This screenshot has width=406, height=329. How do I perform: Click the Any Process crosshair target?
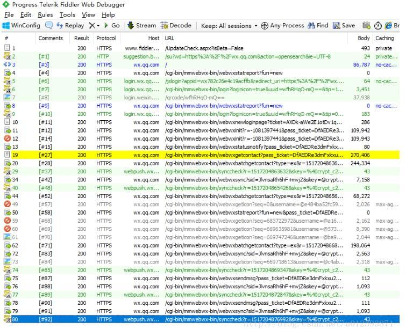point(264,26)
